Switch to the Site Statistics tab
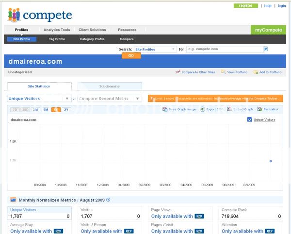This screenshot has height=234, width=291. 39,87
